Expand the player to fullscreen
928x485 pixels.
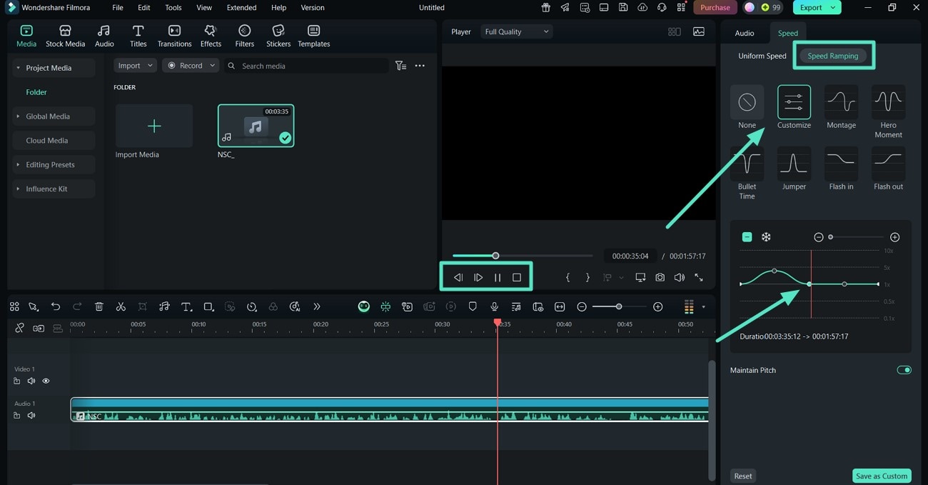point(699,277)
